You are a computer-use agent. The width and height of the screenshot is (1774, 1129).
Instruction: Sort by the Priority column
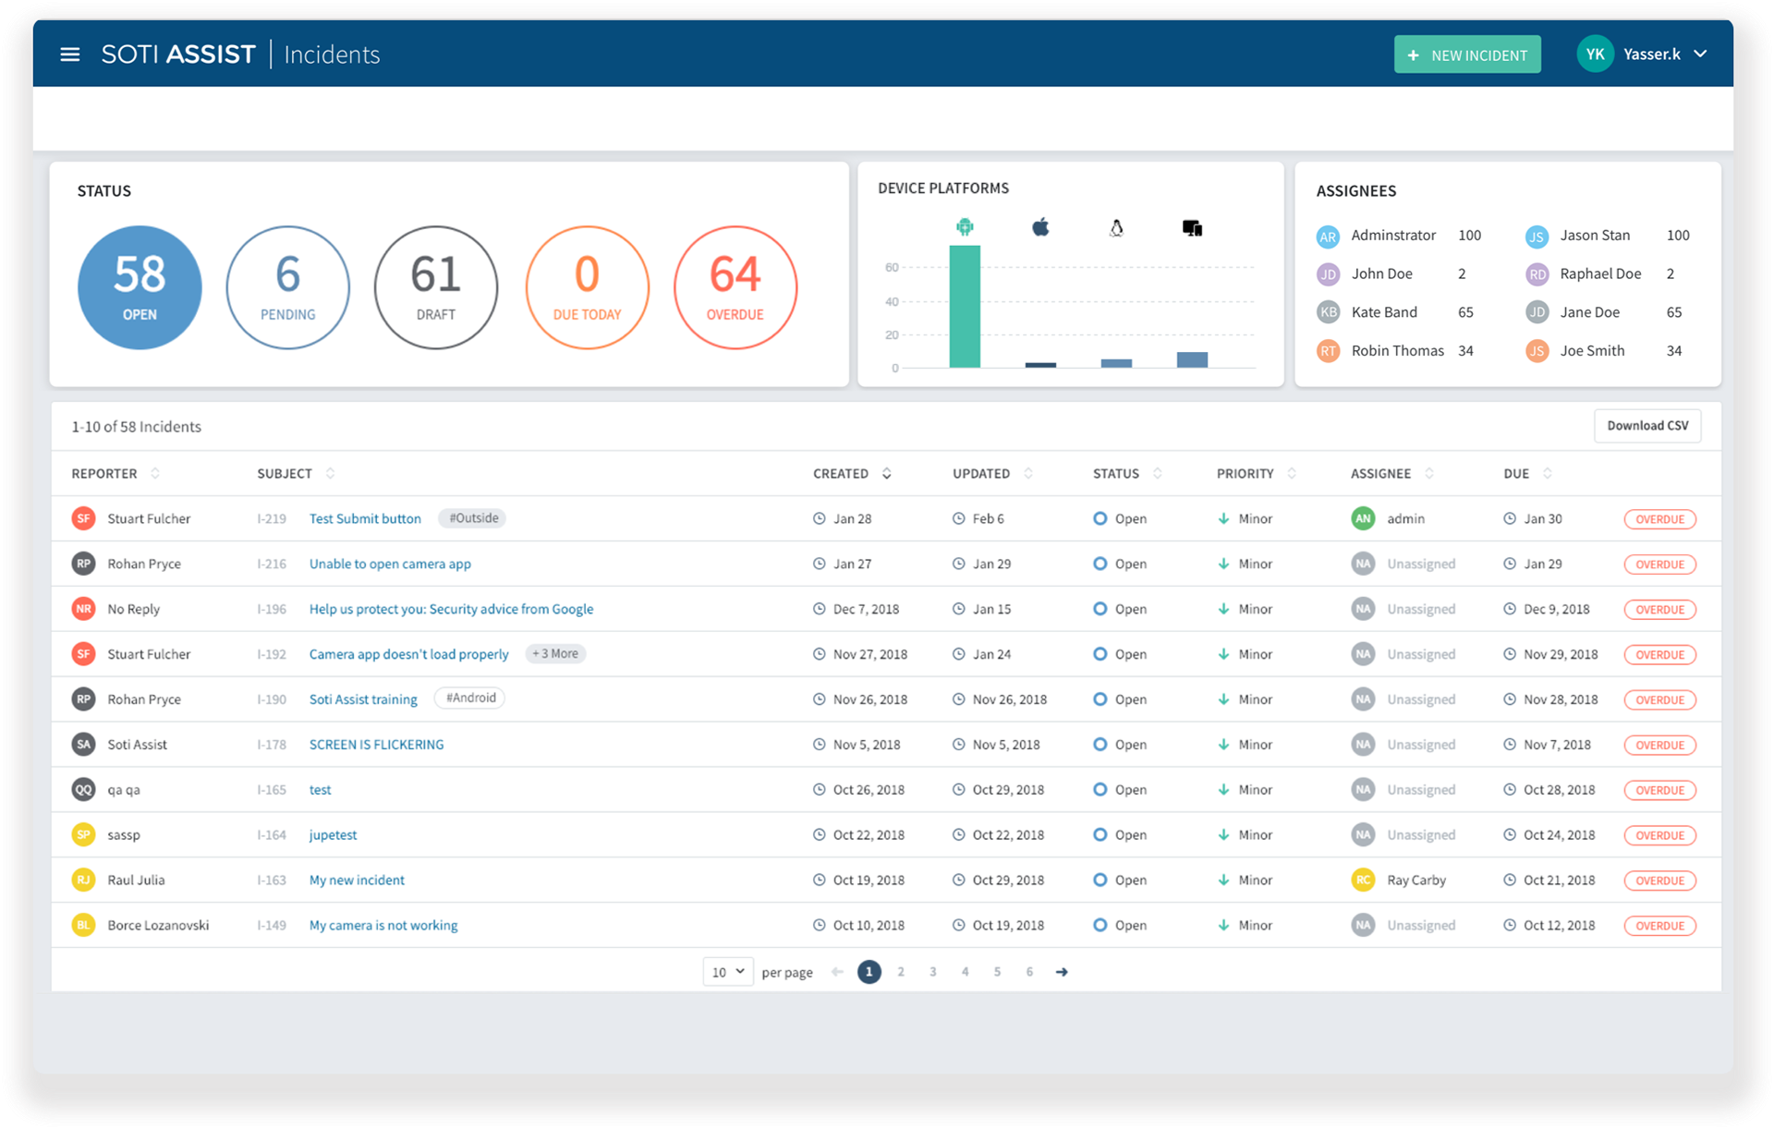[x=1257, y=473]
